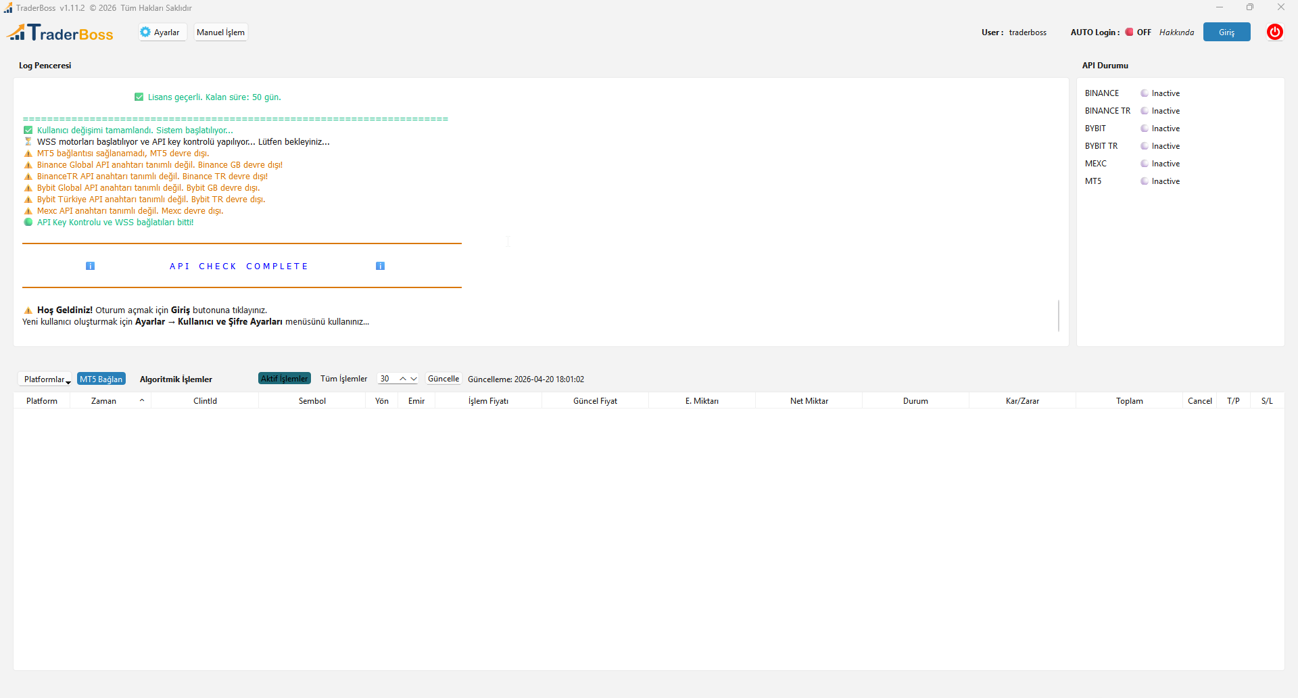Screen dimensions: 1298x698
Task: Click left info icon near API CHECK COMPLETE
Action: (x=90, y=266)
